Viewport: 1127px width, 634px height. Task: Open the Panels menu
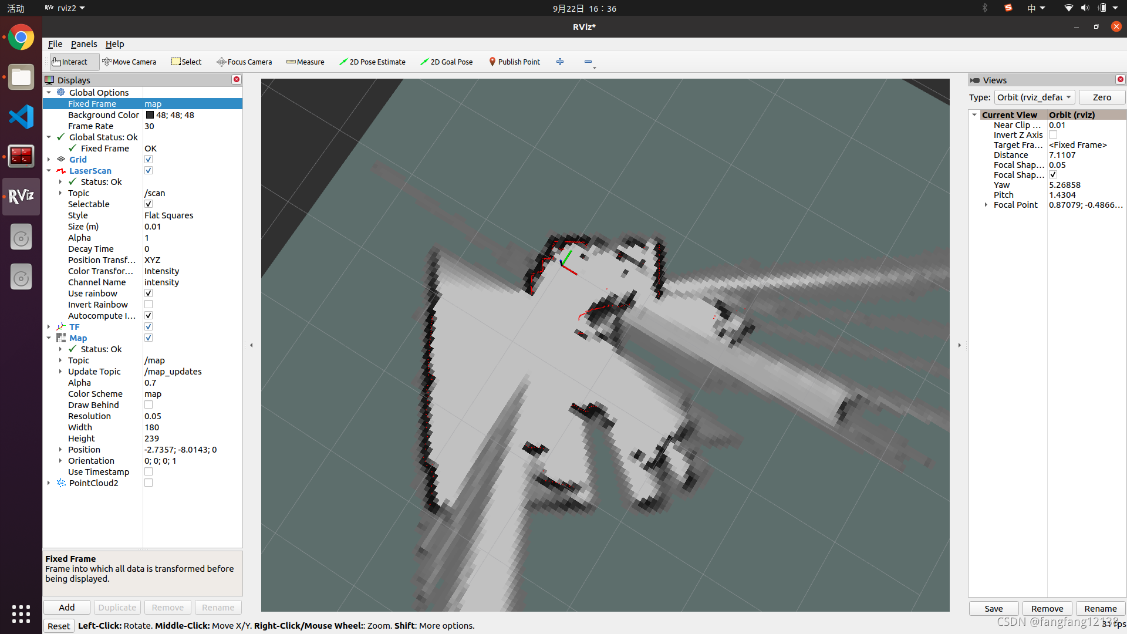(x=84, y=44)
